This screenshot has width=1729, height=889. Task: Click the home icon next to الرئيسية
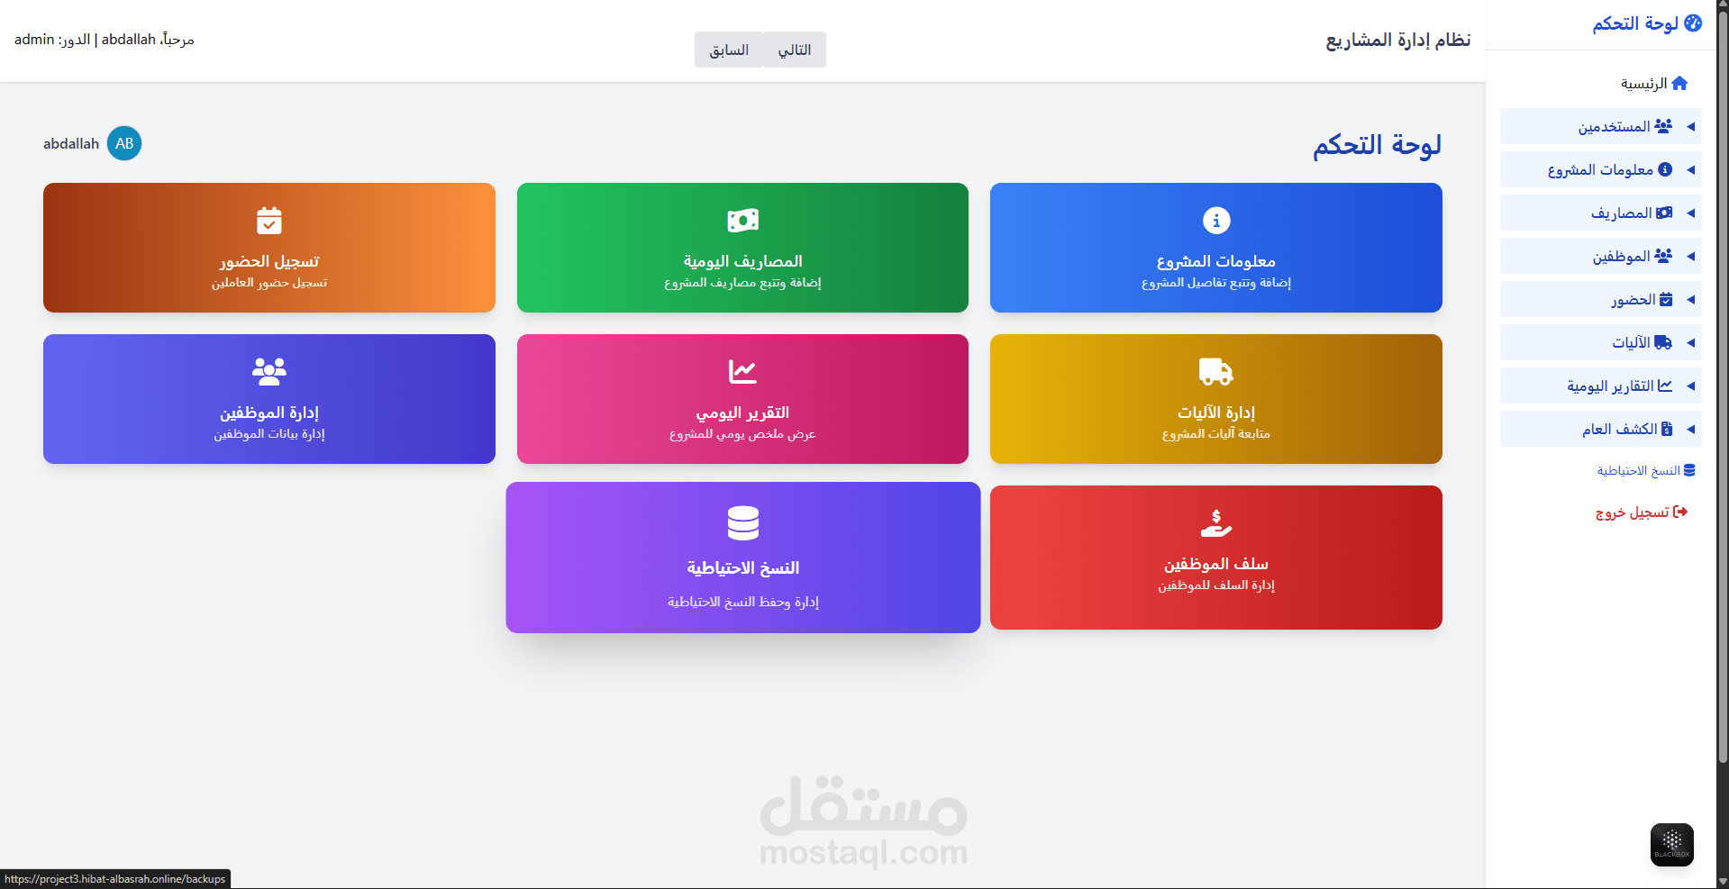pos(1679,83)
